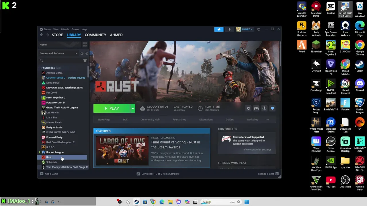
Task: Switch to Big Picture mode monitor icon
Action: [259, 29]
